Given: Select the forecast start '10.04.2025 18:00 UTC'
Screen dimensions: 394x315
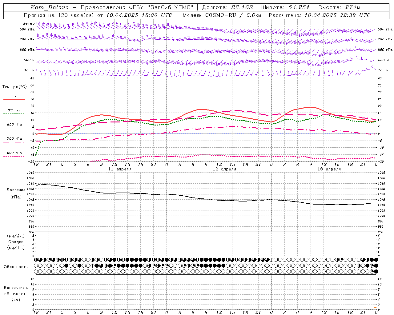Looking at the screenshot, I should coord(139,15).
